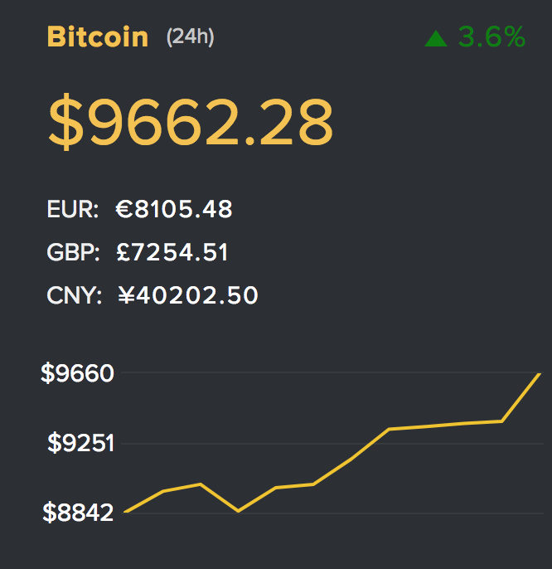Select the CNY label
The height and width of the screenshot is (569, 552).
75,295
